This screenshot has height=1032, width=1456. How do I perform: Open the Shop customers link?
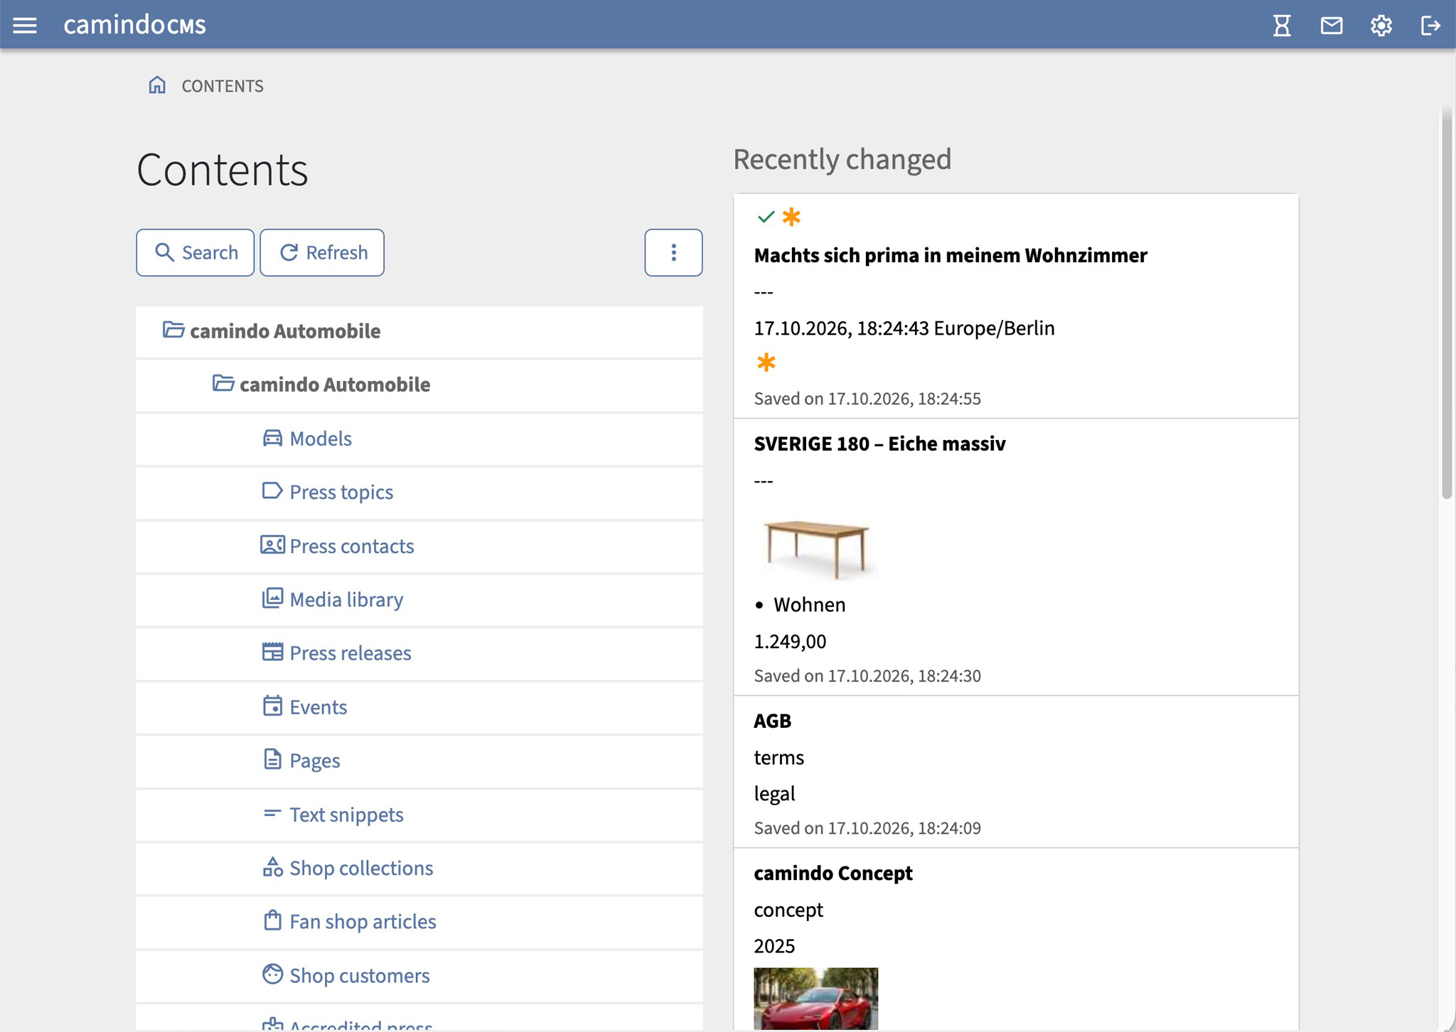point(360,975)
